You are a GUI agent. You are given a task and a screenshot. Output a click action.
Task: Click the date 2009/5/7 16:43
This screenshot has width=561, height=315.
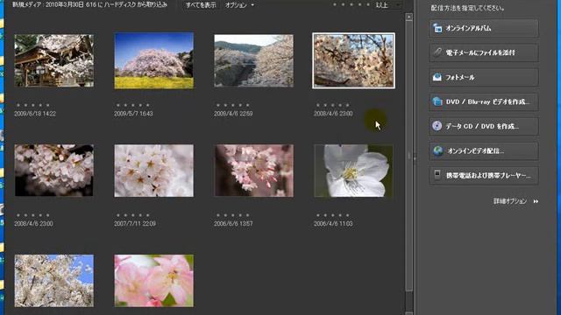point(133,114)
